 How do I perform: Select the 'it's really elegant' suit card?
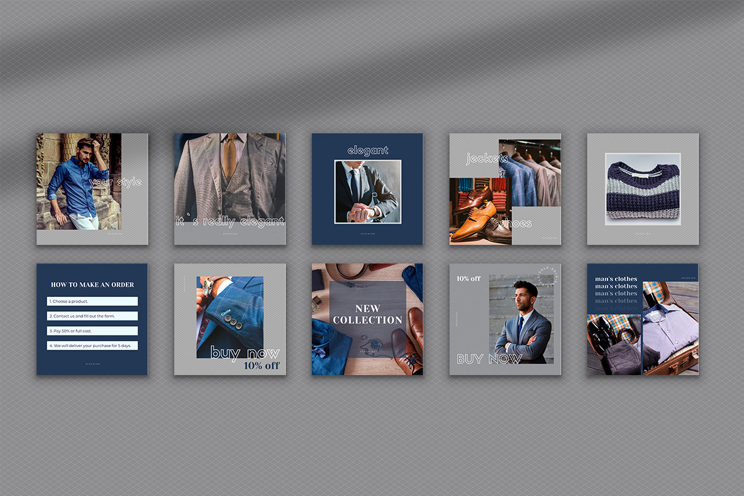click(229, 189)
